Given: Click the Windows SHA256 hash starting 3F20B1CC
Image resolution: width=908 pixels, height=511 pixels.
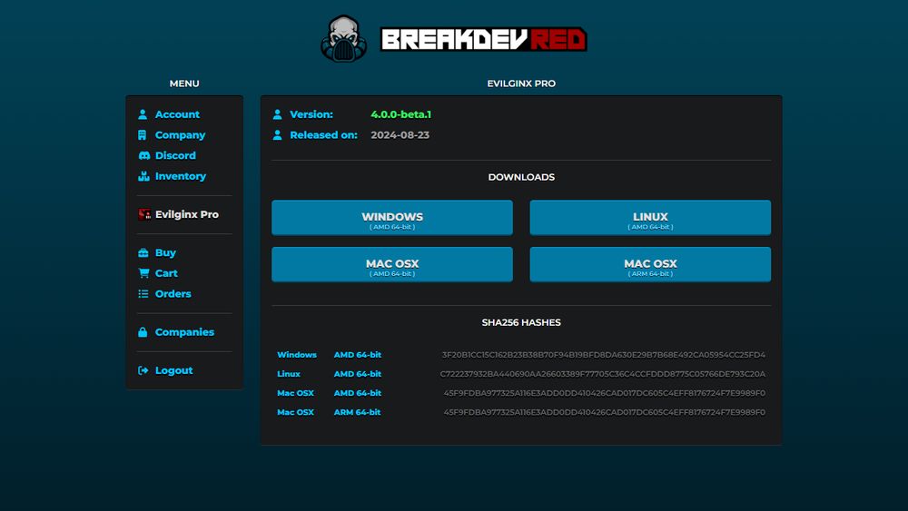Looking at the screenshot, I should [604, 355].
